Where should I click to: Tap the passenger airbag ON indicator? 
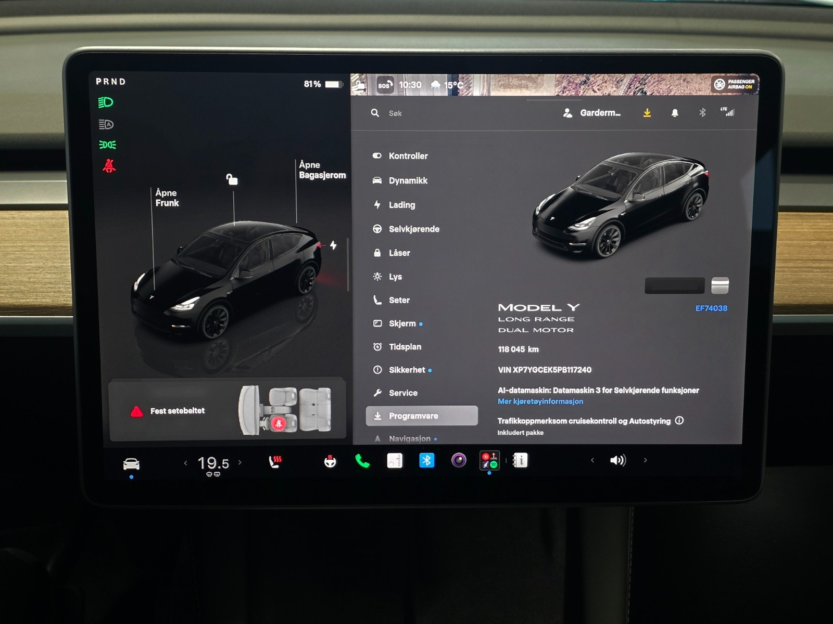click(x=735, y=84)
